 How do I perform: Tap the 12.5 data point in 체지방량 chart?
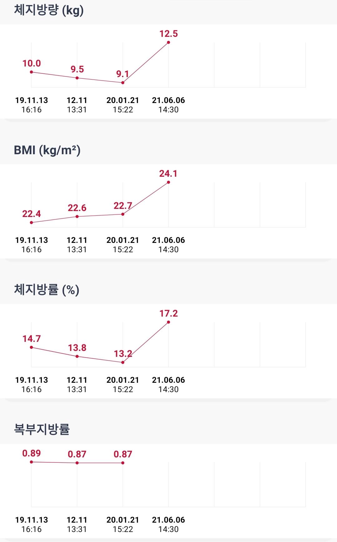pyautogui.click(x=168, y=42)
